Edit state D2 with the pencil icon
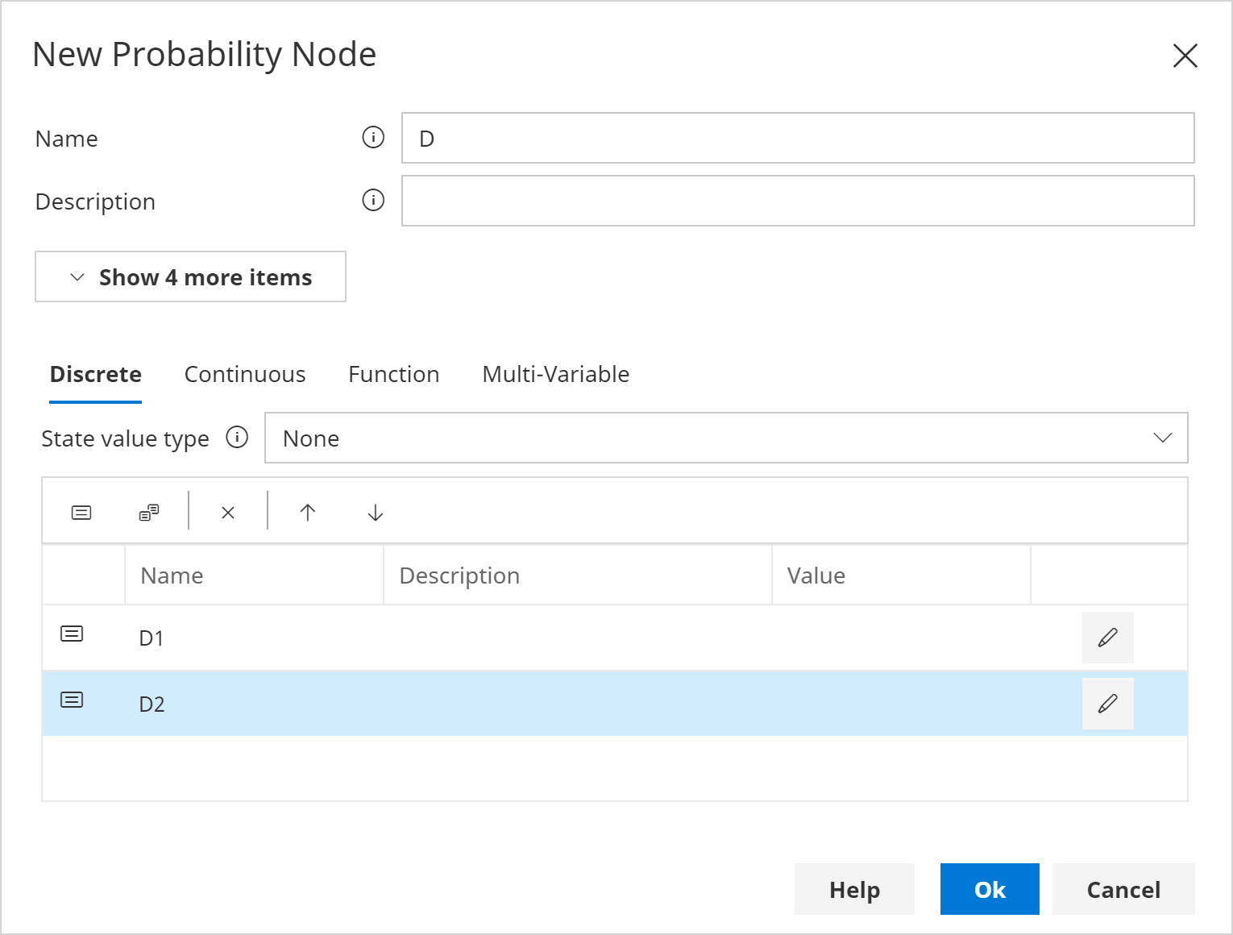 [1107, 703]
